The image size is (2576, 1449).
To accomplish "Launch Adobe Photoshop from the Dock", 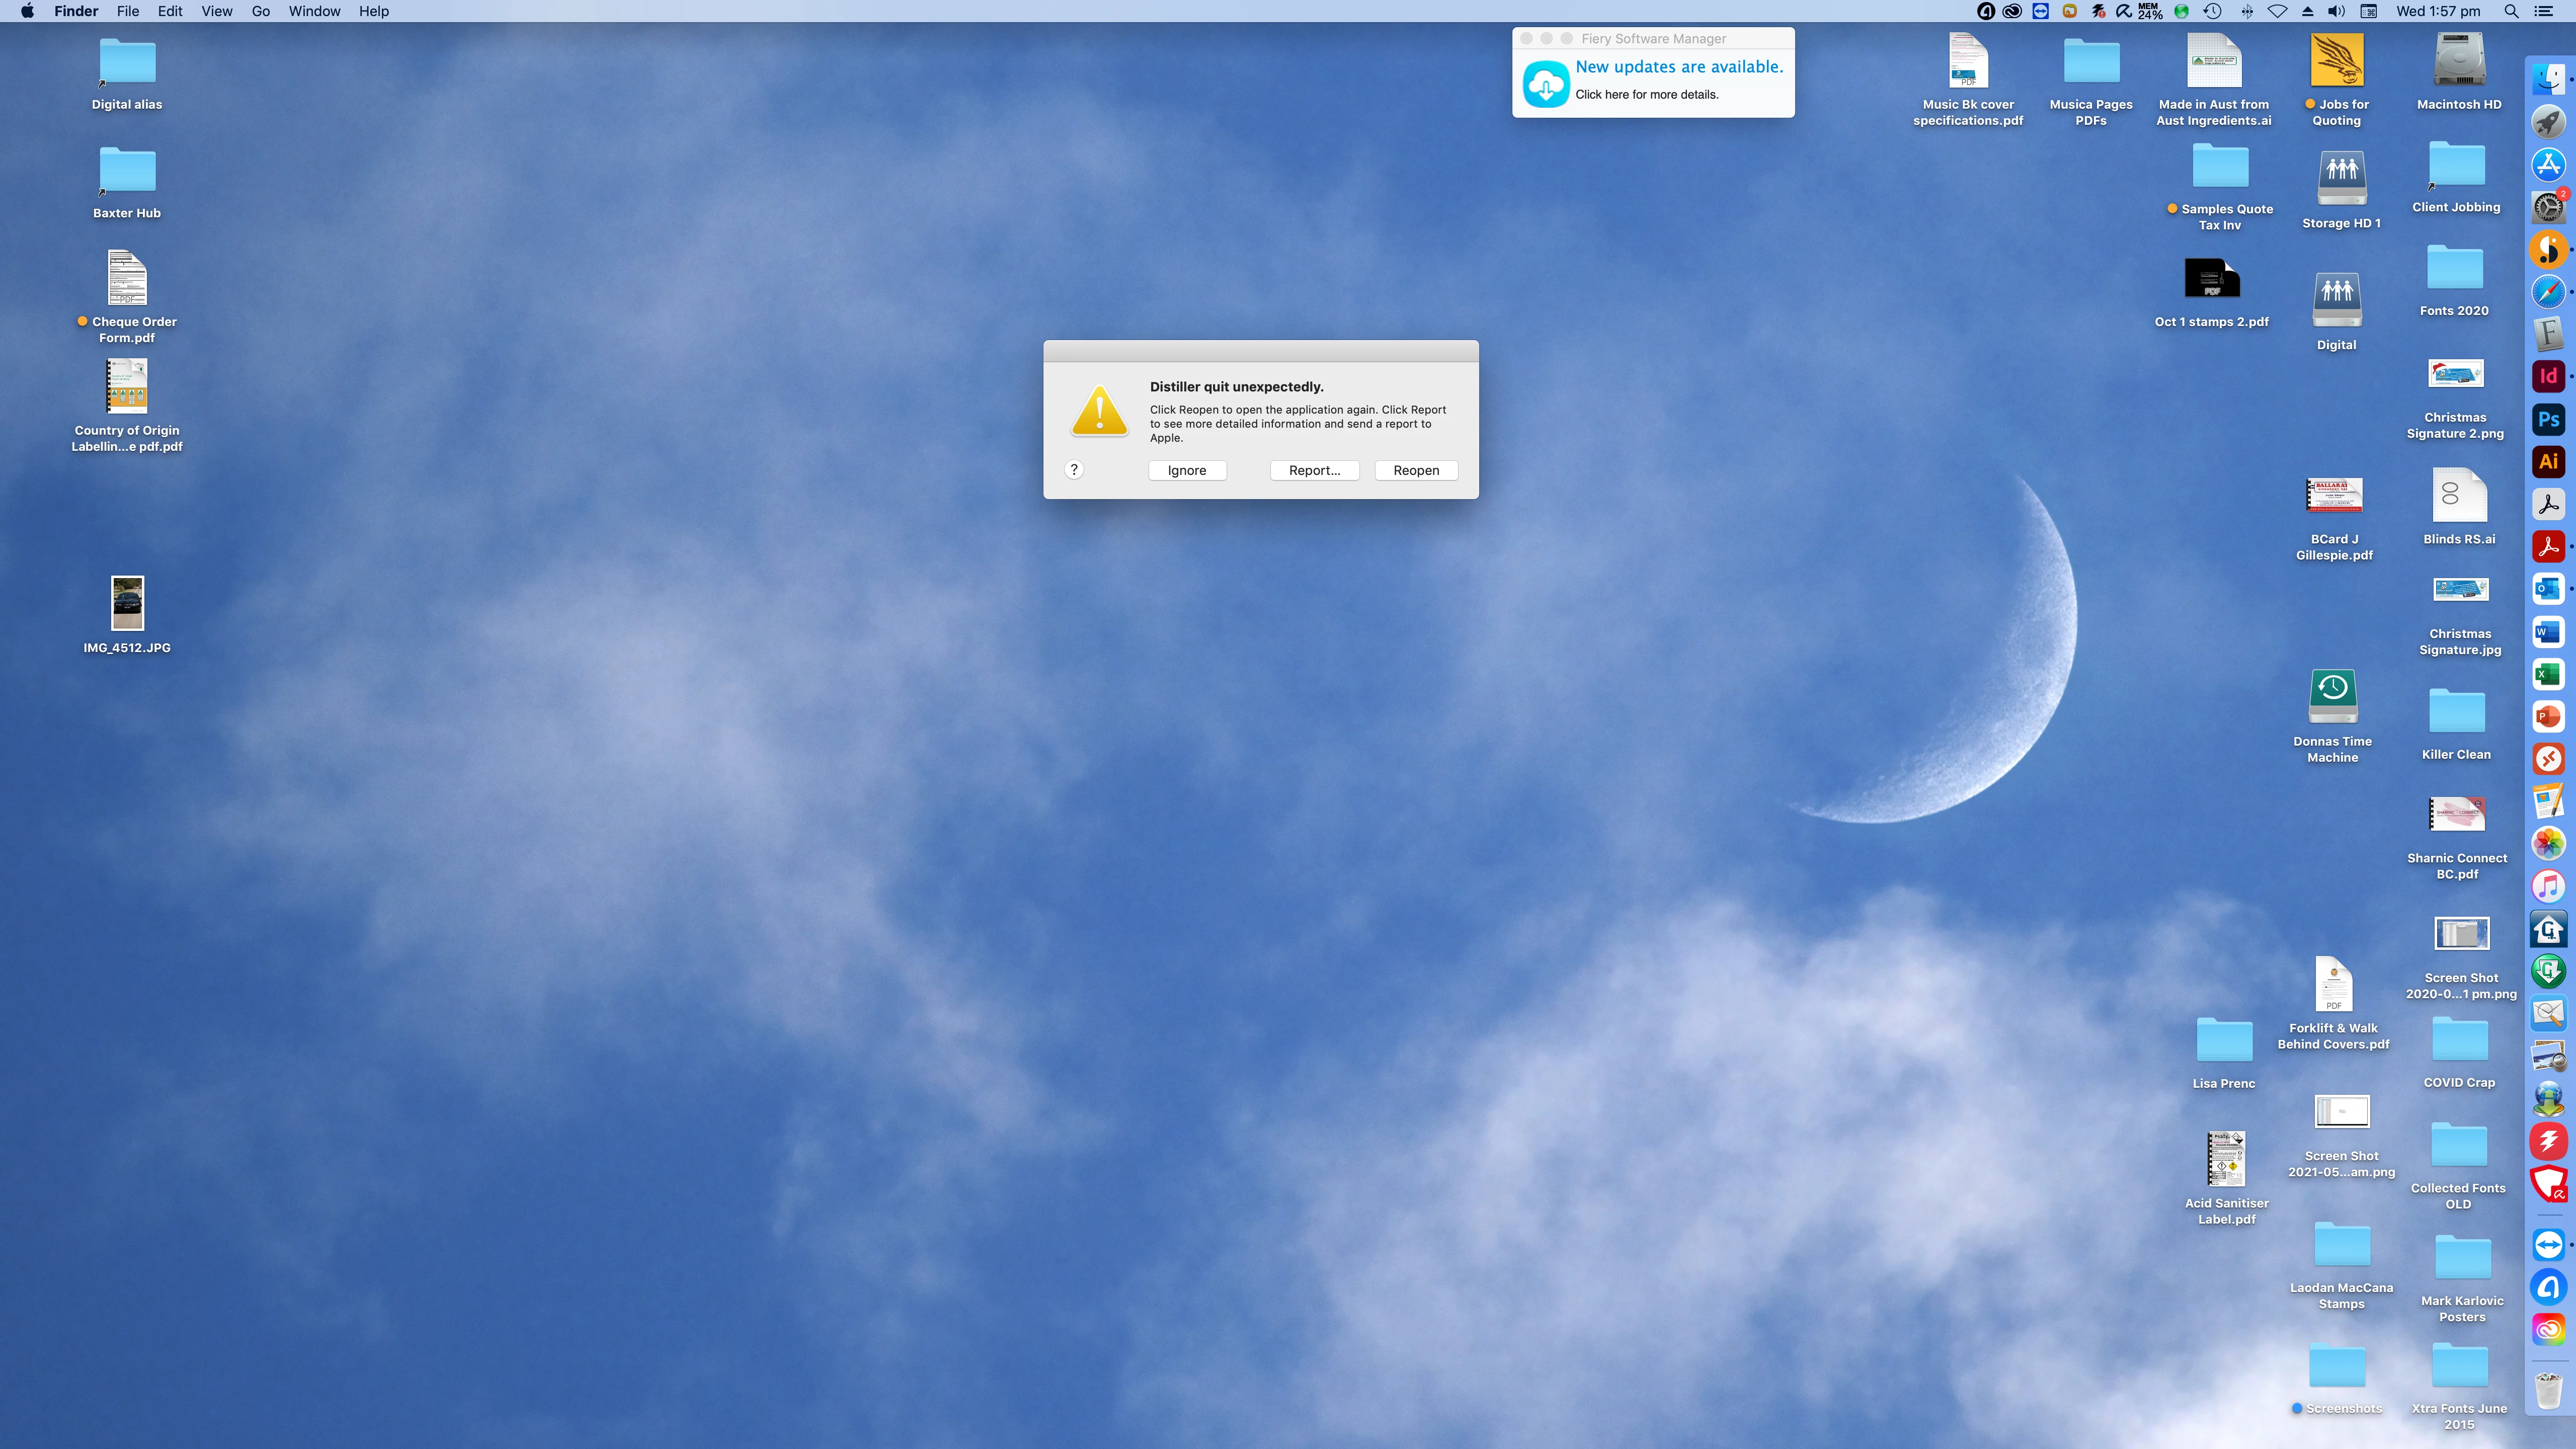I will tap(2548, 419).
